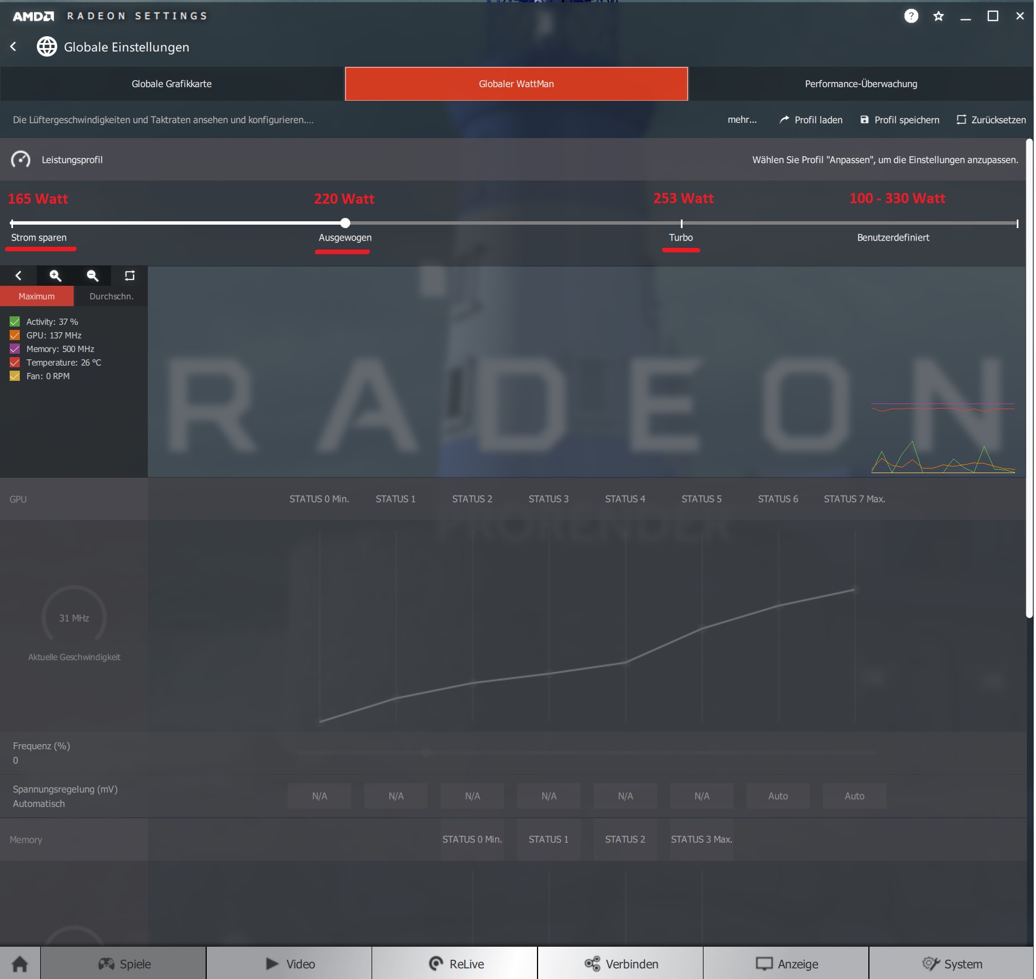Open the help question mark icon
1036x979 pixels.
pyautogui.click(x=911, y=16)
